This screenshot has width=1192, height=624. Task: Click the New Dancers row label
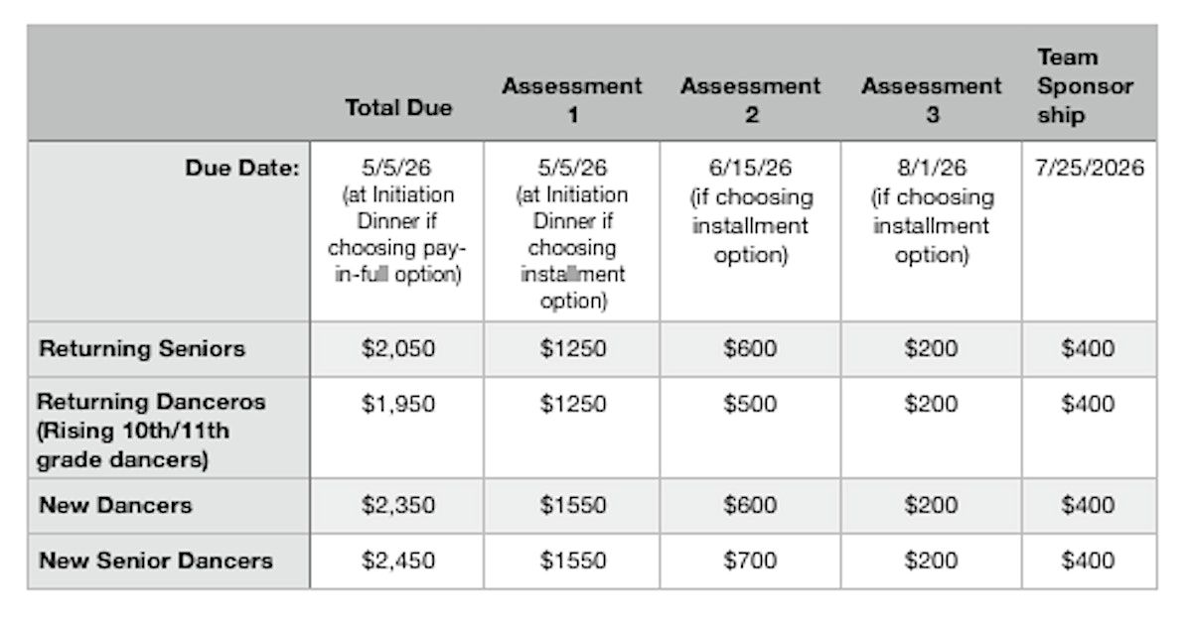pos(115,506)
